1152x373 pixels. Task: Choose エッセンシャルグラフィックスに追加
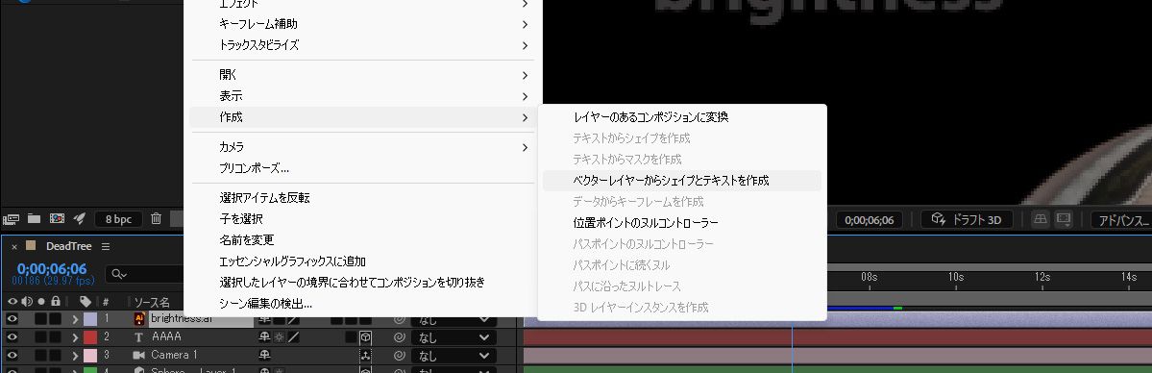(x=292, y=261)
